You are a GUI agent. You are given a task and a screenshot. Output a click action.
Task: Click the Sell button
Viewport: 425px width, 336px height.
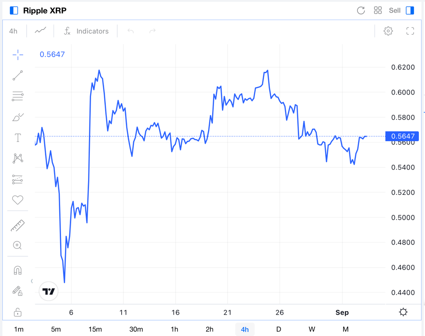(x=394, y=10)
